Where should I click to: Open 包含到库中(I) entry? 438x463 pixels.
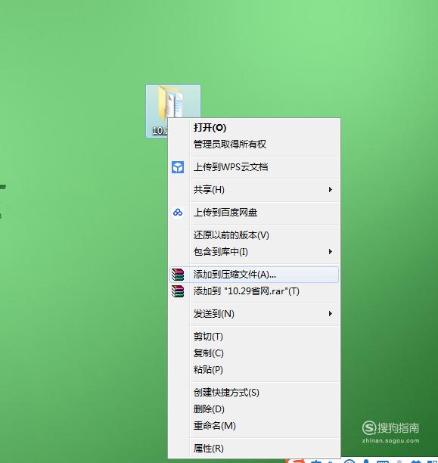click(x=254, y=252)
